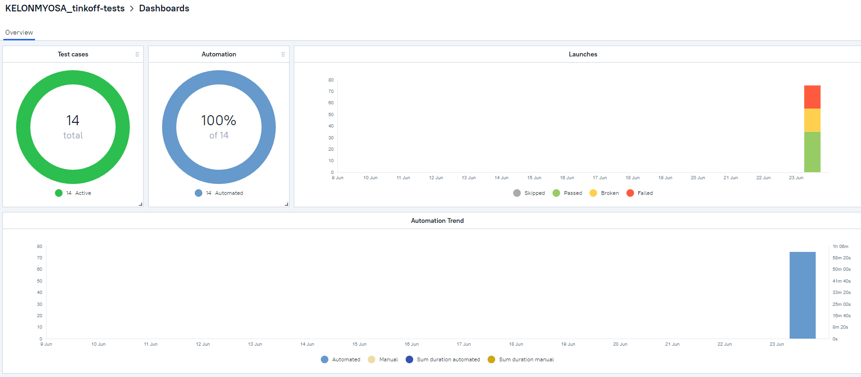The width and height of the screenshot is (861, 377).
Task: Open the Overview tab
Action: pos(19,33)
